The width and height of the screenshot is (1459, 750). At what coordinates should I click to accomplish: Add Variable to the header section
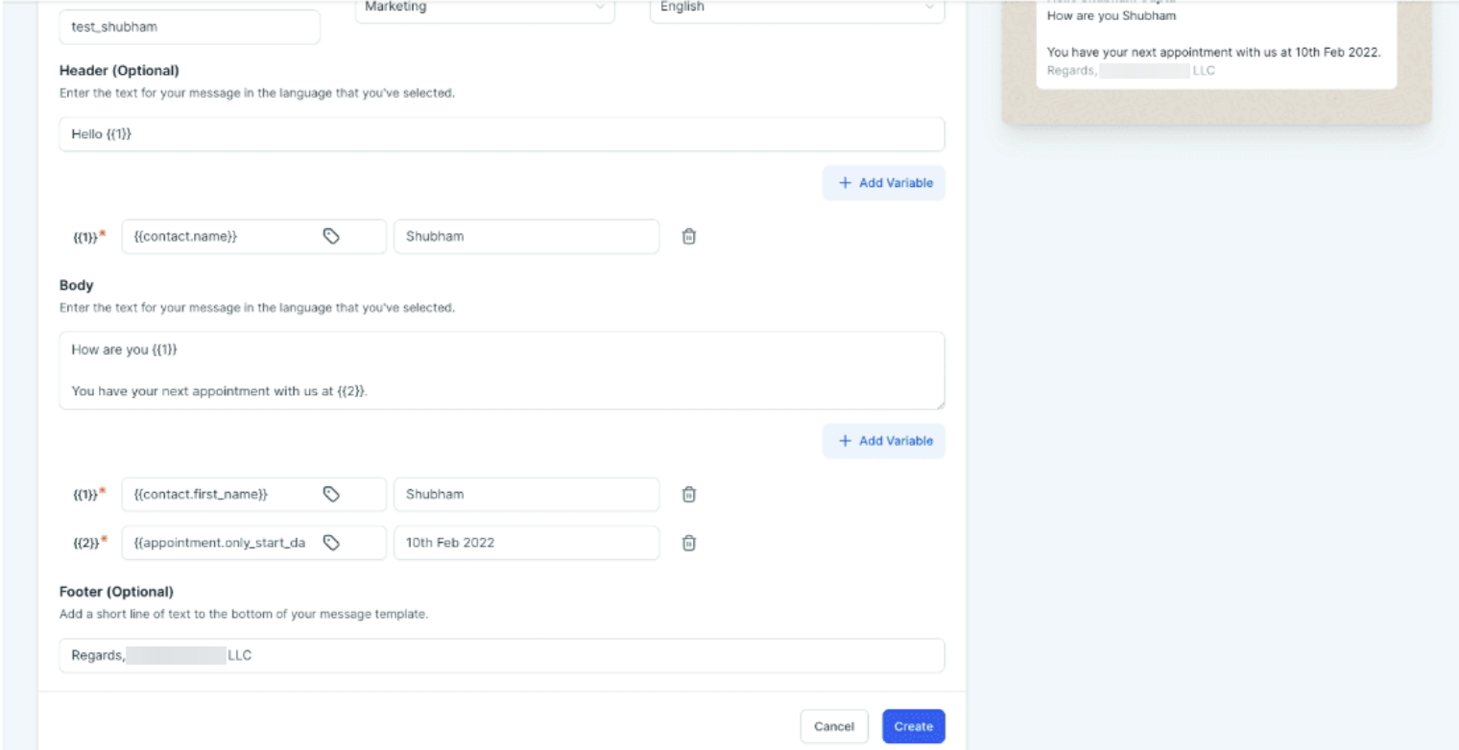coord(883,183)
